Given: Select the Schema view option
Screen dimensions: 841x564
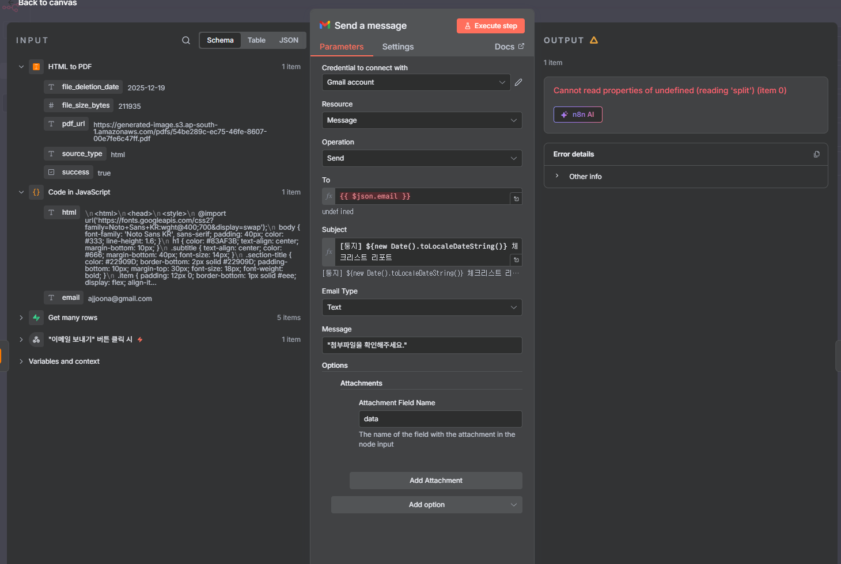Looking at the screenshot, I should click(220, 40).
